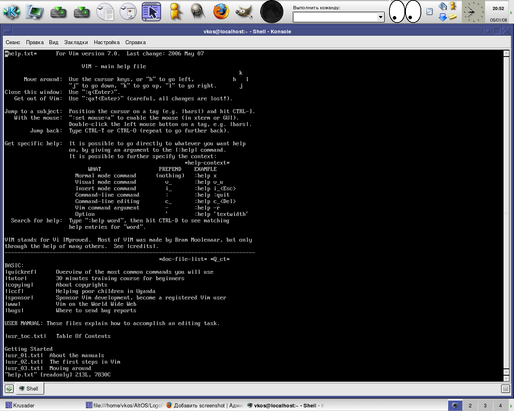Open the text document panel icon

tap(105, 12)
